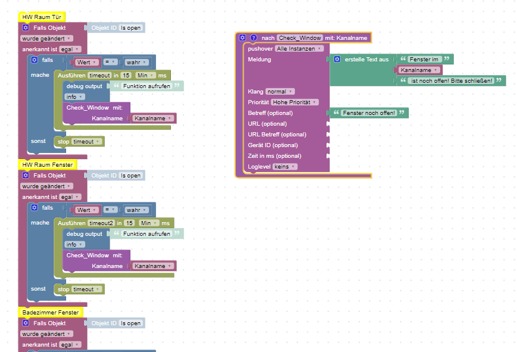Open 'Wert' dropdown in HW Raum Tür falls block
517x352 pixels.
(87, 63)
